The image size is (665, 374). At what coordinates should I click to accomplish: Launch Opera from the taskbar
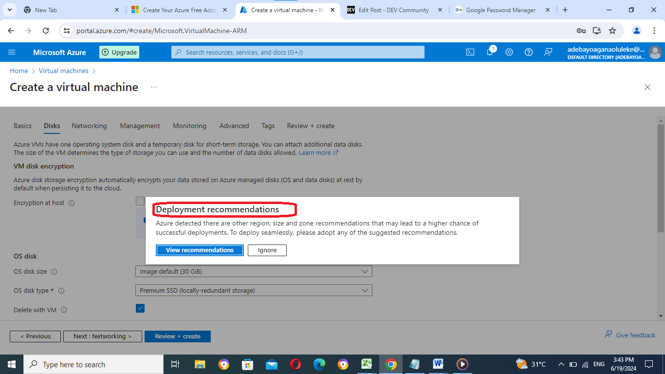295,364
